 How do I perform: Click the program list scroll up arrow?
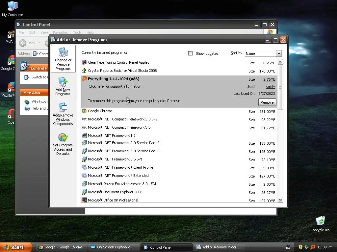coord(280,62)
